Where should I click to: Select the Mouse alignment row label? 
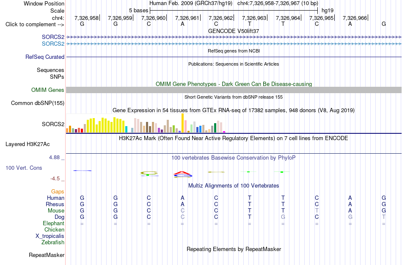tap(56, 211)
